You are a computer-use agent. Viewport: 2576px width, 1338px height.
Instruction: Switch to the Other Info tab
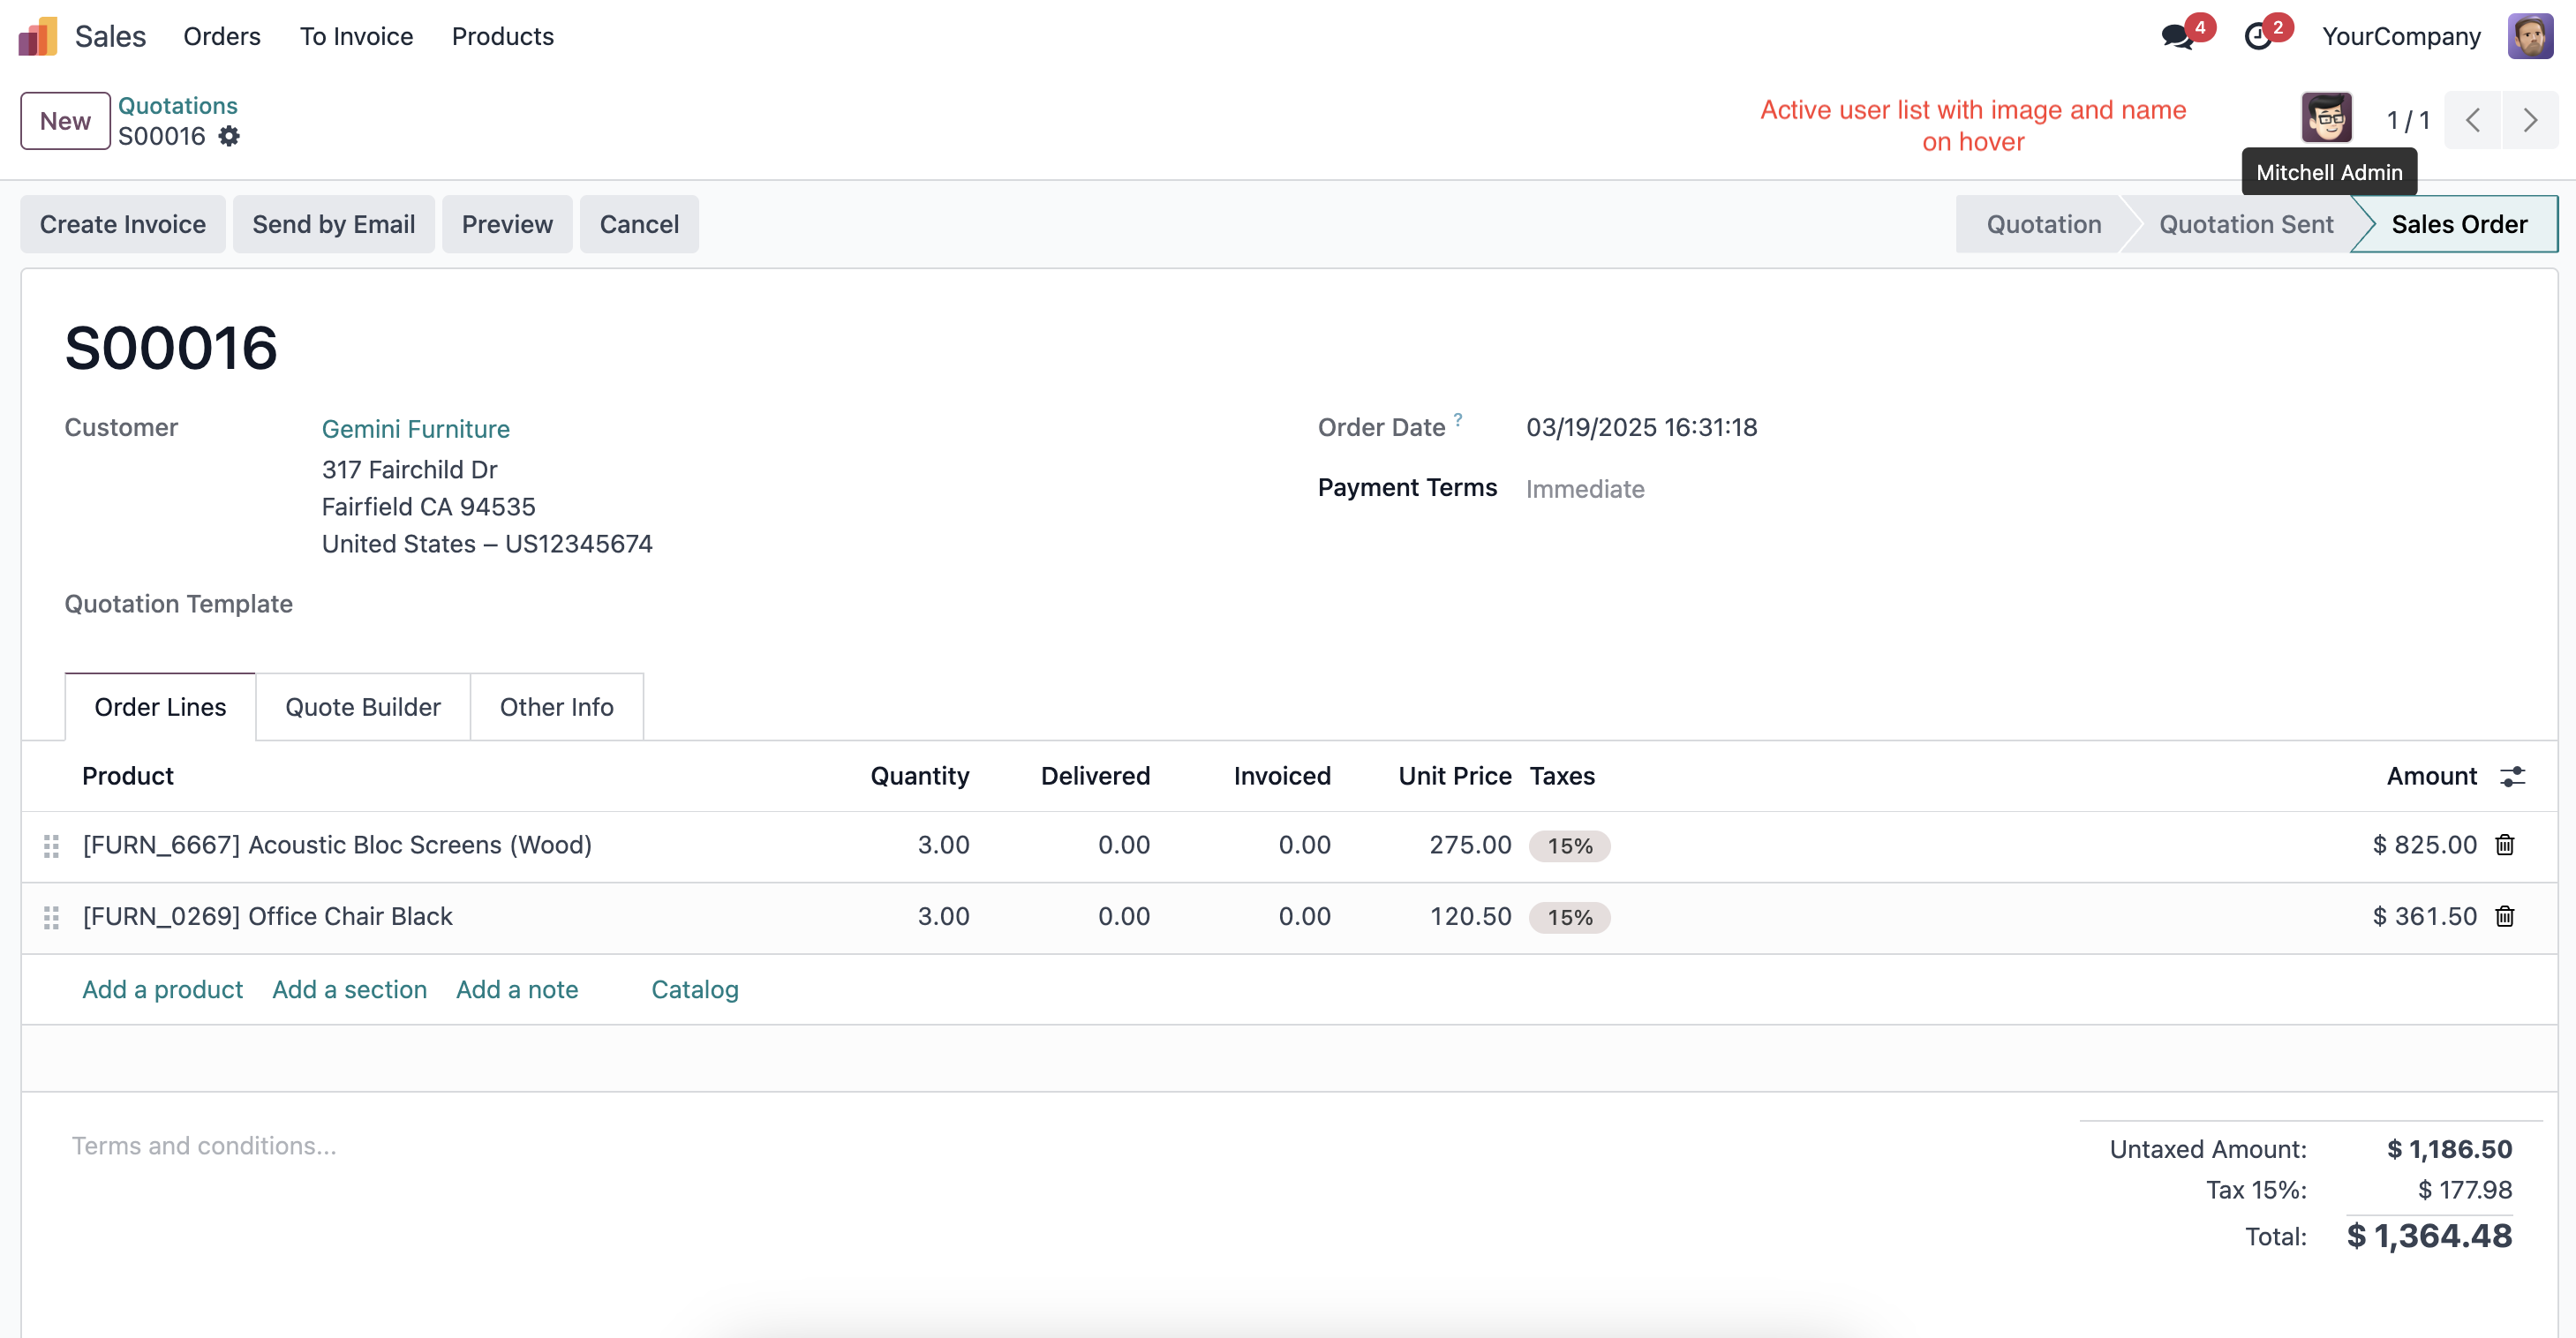pos(557,707)
